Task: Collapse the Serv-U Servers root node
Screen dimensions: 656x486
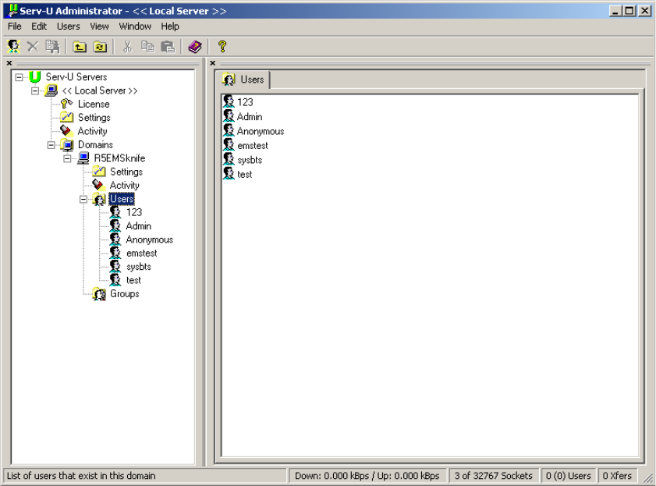Action: pyautogui.click(x=19, y=77)
